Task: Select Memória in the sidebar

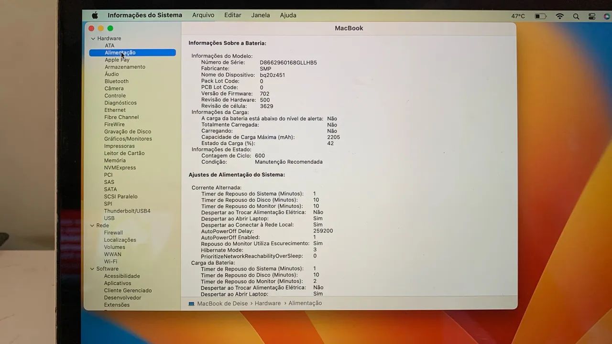Action: click(115, 161)
